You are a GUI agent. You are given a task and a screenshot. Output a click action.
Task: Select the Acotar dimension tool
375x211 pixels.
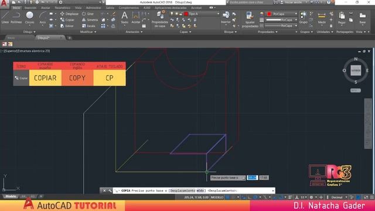135,17
